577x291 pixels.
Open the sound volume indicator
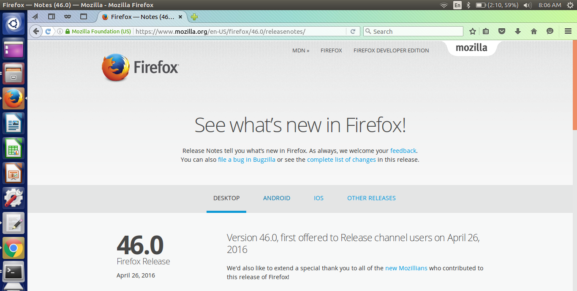[528, 5]
